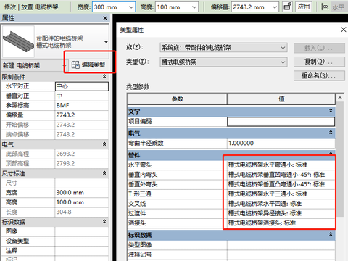The height and width of the screenshot is (261, 348).
Task: Click the 载入(L) button
Action: tap(319, 48)
